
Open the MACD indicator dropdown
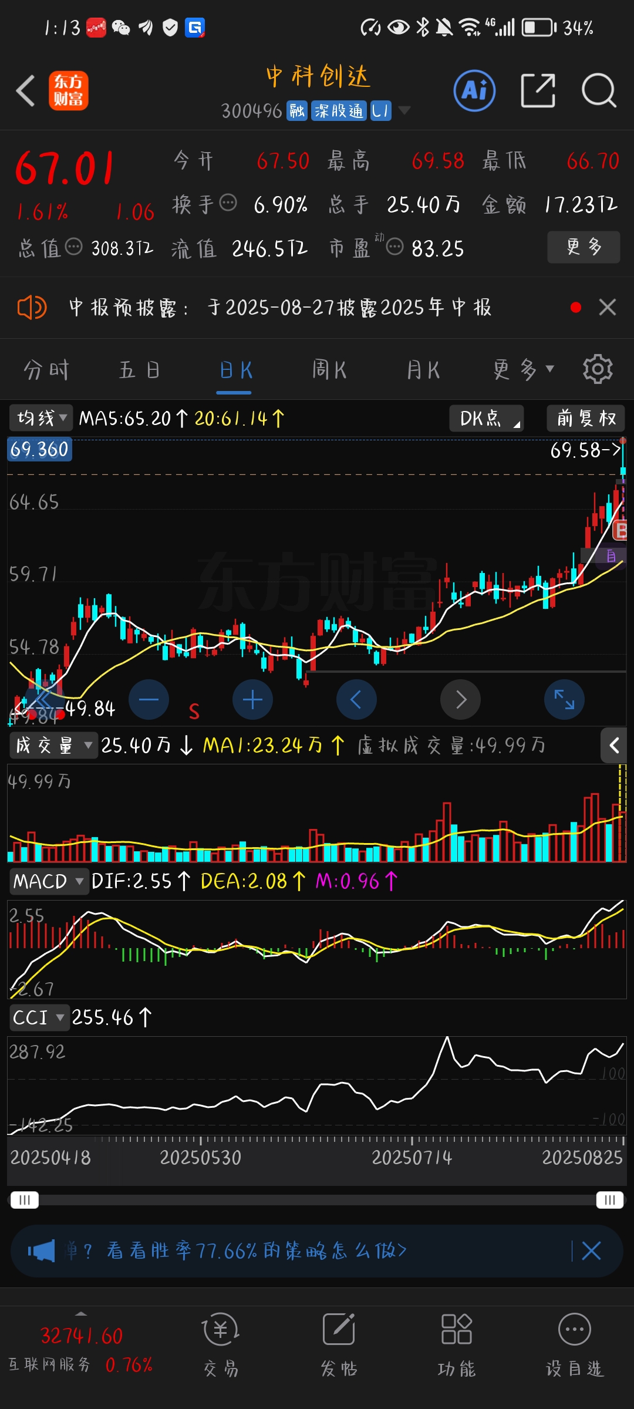[49, 881]
